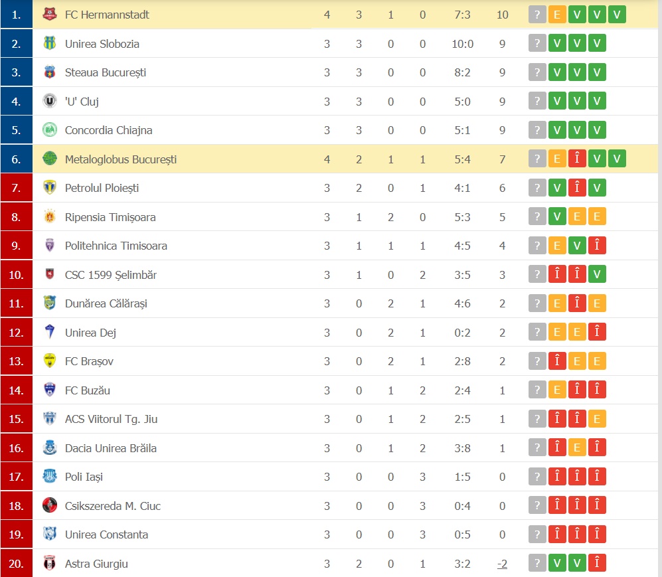
Task: Click the orange E form badge for FC Hermannstadt
Action: click(557, 15)
